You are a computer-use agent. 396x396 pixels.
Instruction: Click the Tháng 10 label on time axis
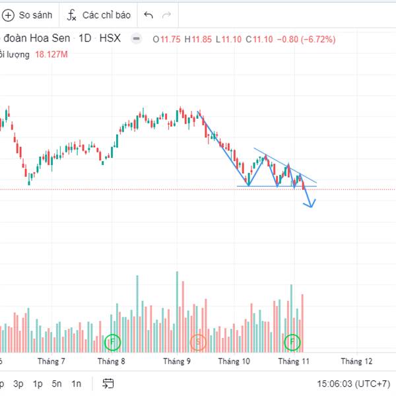234,362
